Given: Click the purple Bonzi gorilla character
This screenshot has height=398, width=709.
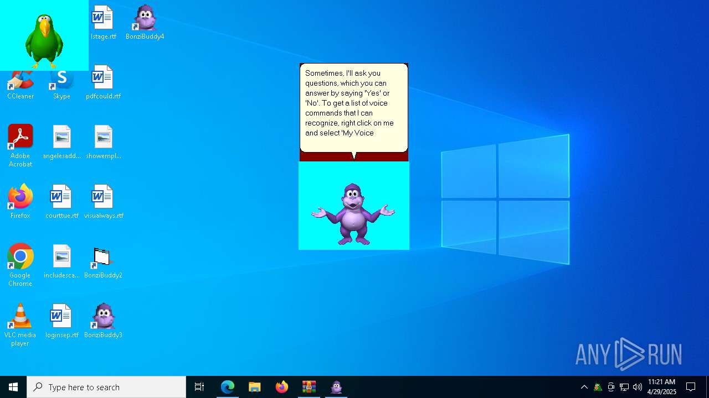Looking at the screenshot, I should click(353, 214).
